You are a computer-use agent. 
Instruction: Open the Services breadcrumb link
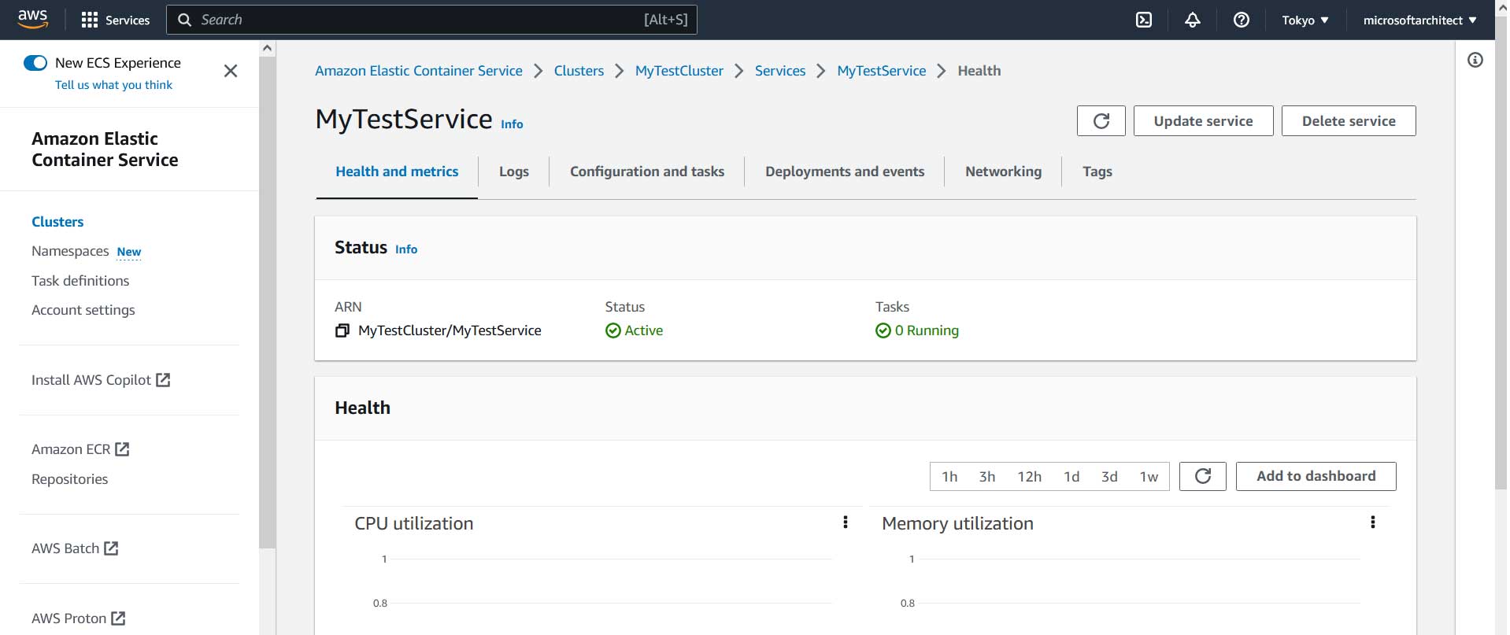[780, 71]
